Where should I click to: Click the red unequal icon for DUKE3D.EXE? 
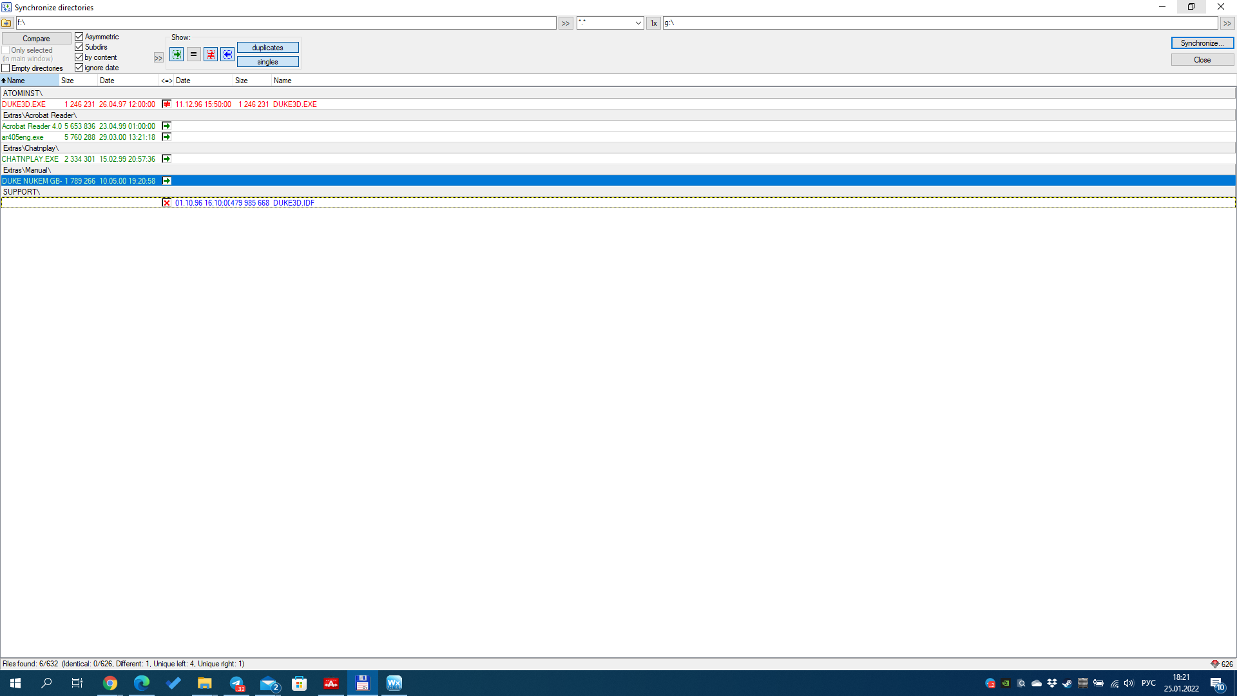coord(167,104)
